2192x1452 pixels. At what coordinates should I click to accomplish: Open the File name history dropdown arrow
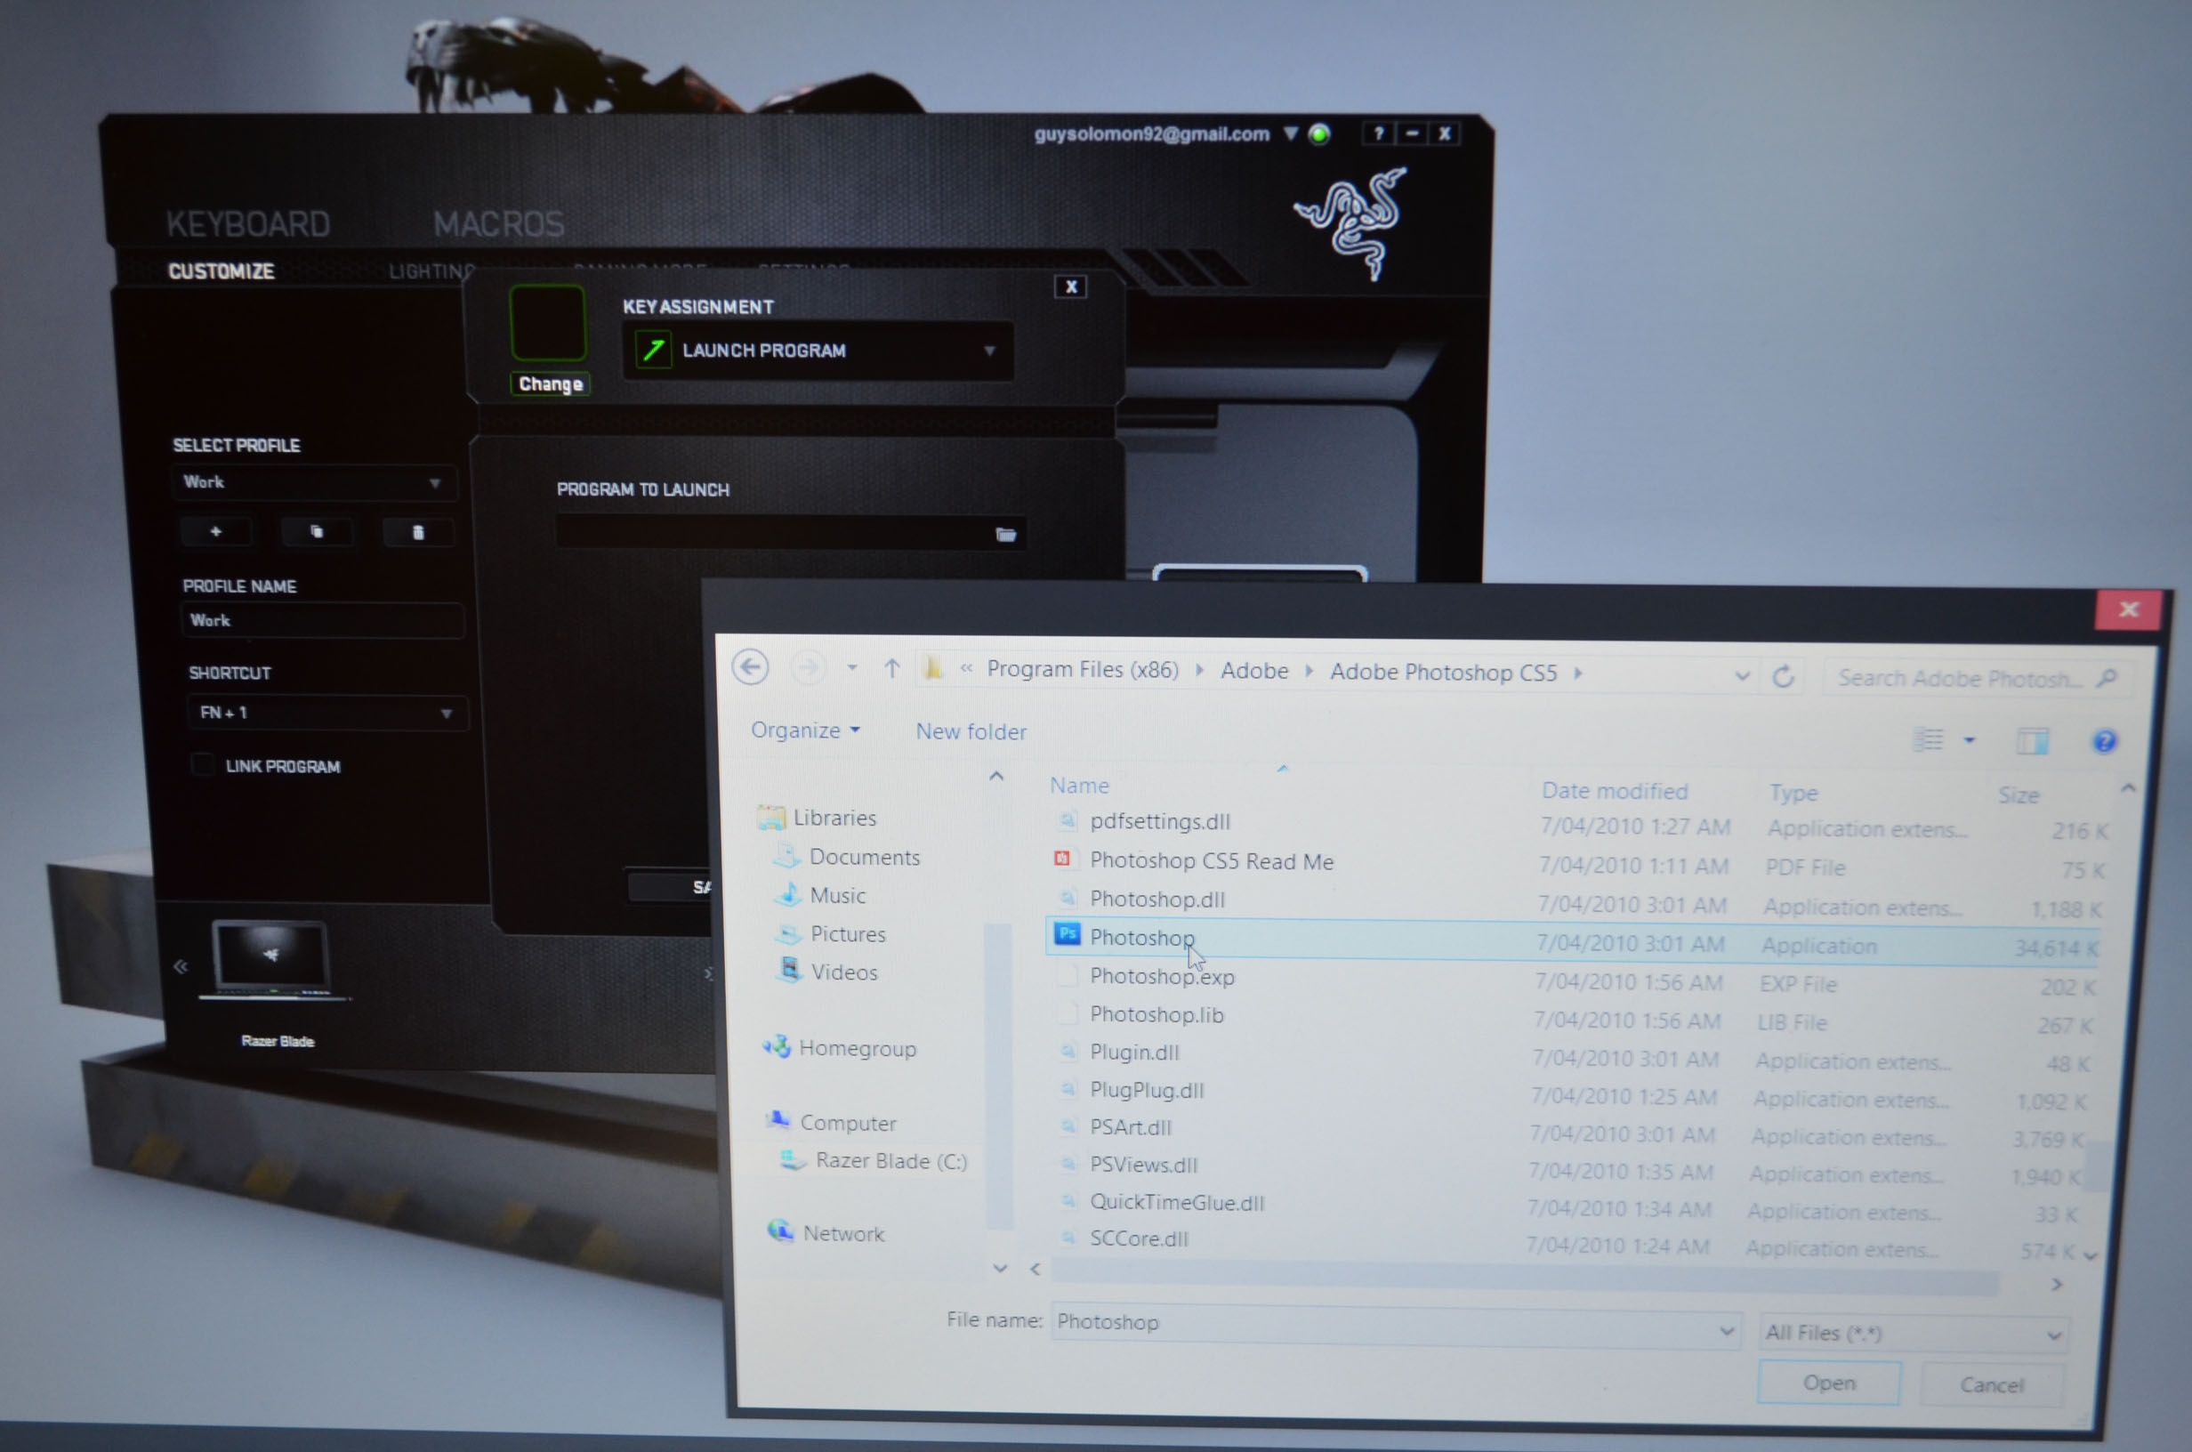pos(1727,1331)
